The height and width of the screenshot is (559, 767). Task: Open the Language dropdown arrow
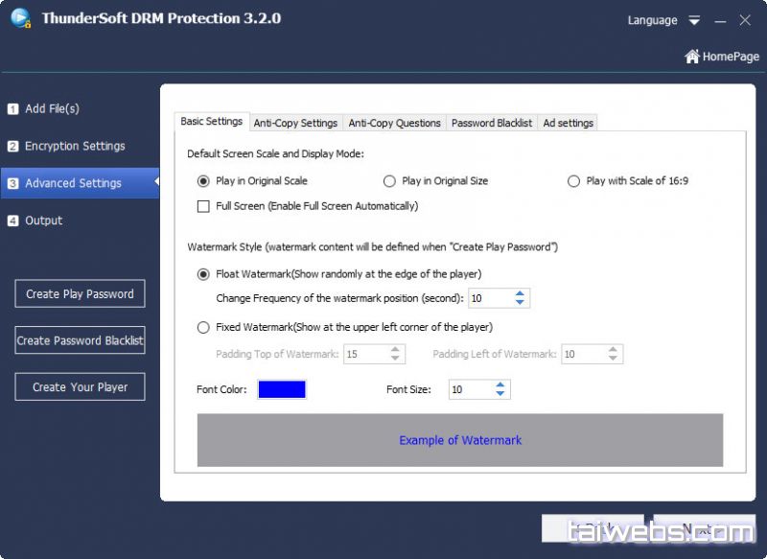pyautogui.click(x=694, y=20)
